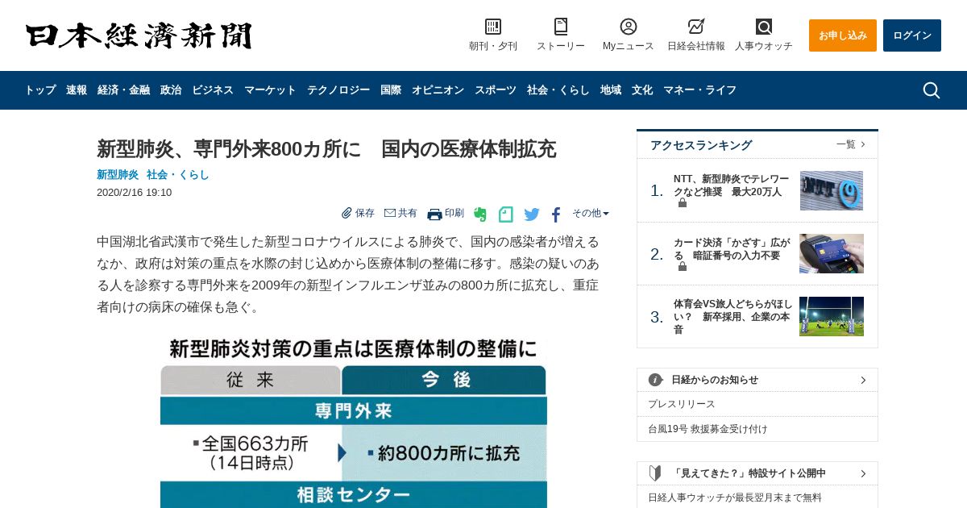Click the sports field thumbnail
The height and width of the screenshot is (508, 967).
[x=832, y=316]
